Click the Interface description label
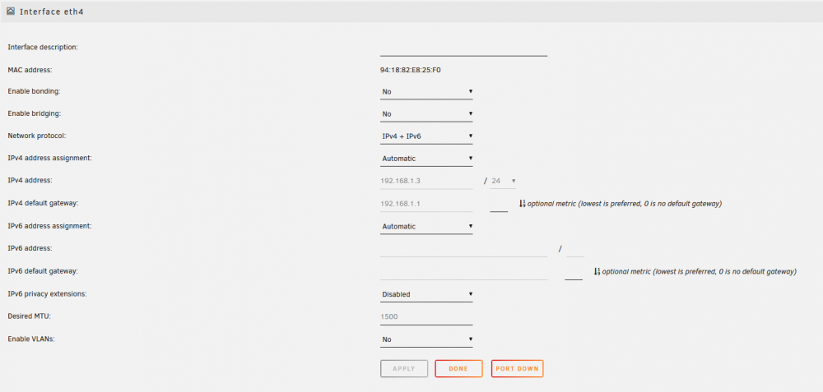 [x=43, y=47]
